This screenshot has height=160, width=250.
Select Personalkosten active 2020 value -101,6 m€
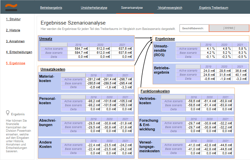point(110,101)
